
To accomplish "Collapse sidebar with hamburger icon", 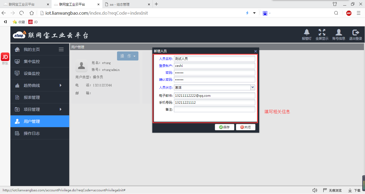I will tap(61, 49).
